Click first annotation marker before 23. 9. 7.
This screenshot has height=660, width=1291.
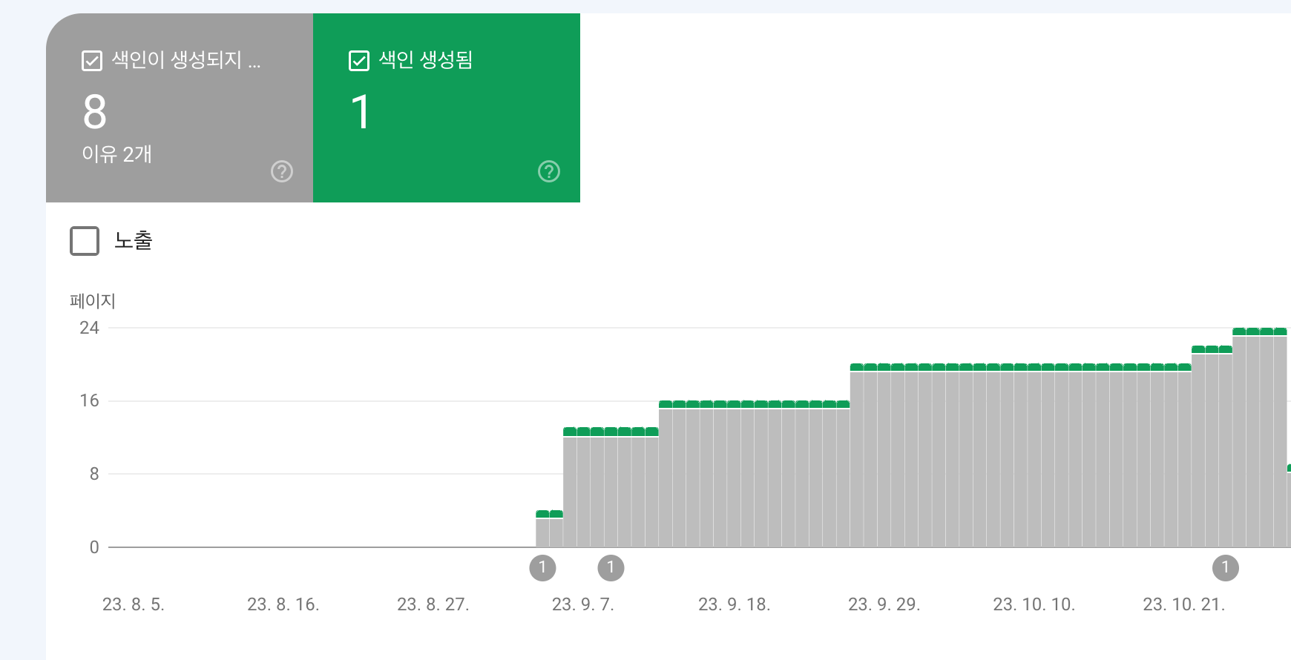pyautogui.click(x=542, y=568)
